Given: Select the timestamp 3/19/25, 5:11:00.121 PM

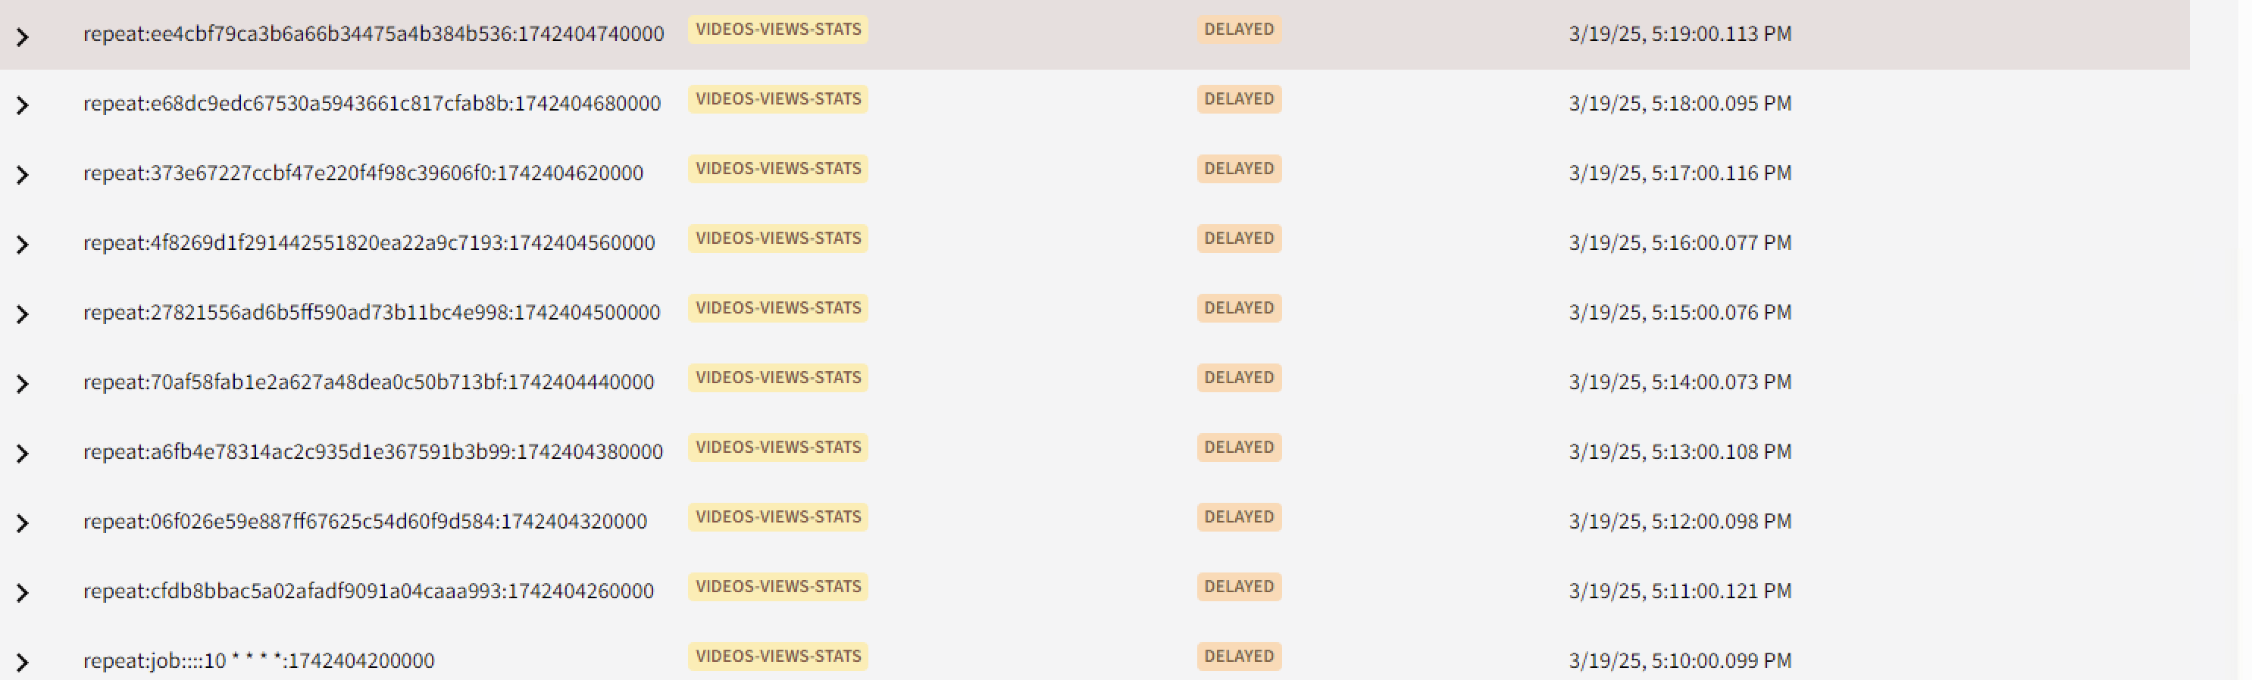Looking at the screenshot, I should click(1679, 591).
